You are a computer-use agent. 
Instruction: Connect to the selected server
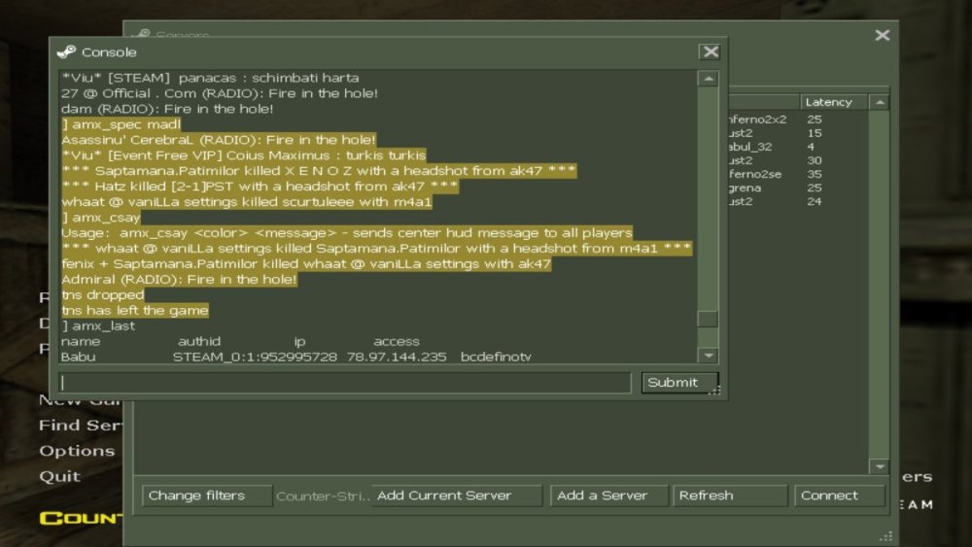(840, 496)
